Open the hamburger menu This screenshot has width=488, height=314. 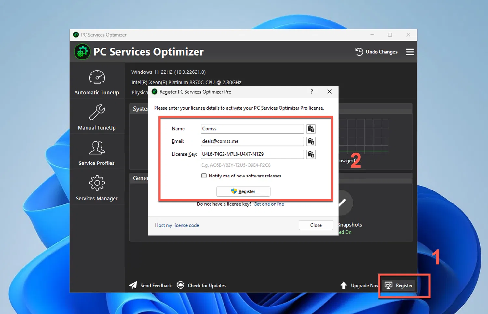pos(410,52)
